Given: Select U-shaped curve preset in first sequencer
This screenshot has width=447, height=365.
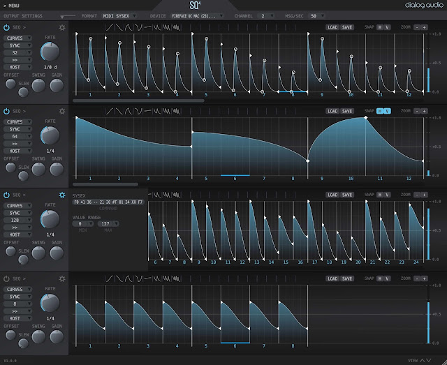Looking at the screenshot, I should pyautogui.click(x=138, y=27).
